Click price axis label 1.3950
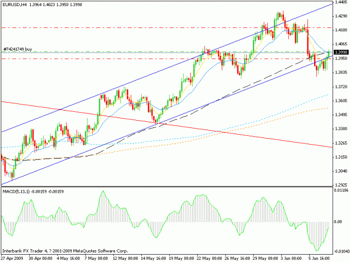Viewport: 350px width, 262px height. pyautogui.click(x=342, y=58)
